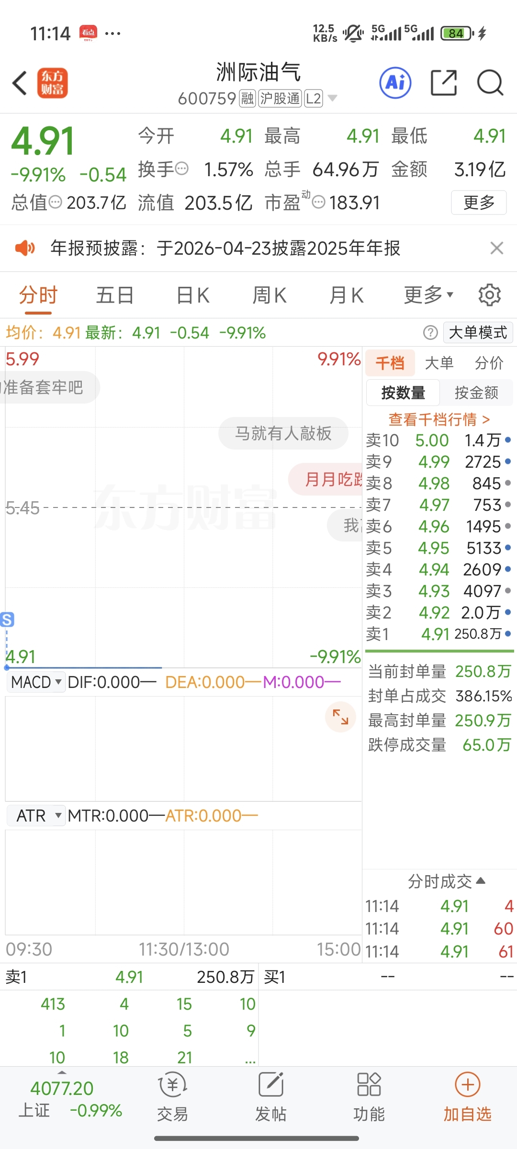Image resolution: width=517 pixels, height=1149 pixels.
Task: Open the MACD indicator dropdown
Action: (36, 682)
